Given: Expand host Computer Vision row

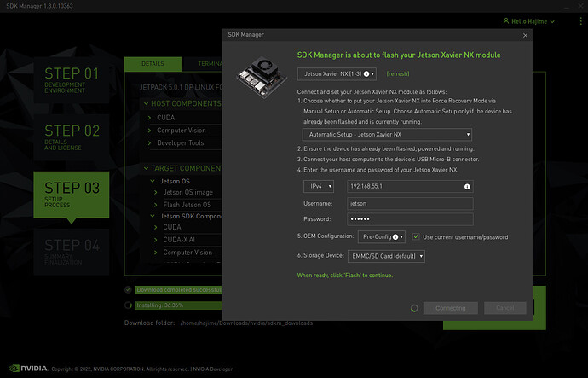Looking at the screenshot, I should tap(150, 131).
